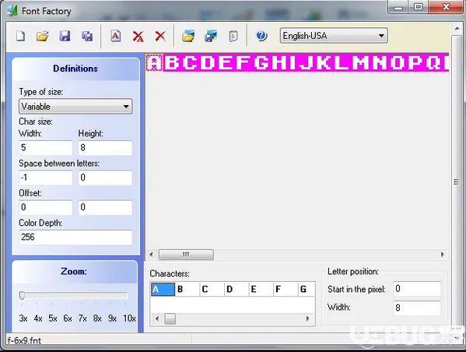Select character A in the Characters list

coord(163,289)
